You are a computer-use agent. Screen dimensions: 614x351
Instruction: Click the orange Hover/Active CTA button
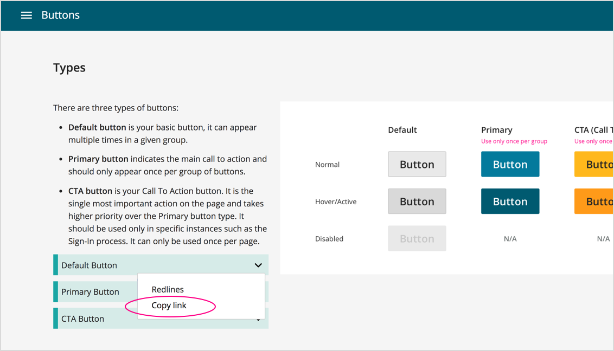[x=594, y=201]
